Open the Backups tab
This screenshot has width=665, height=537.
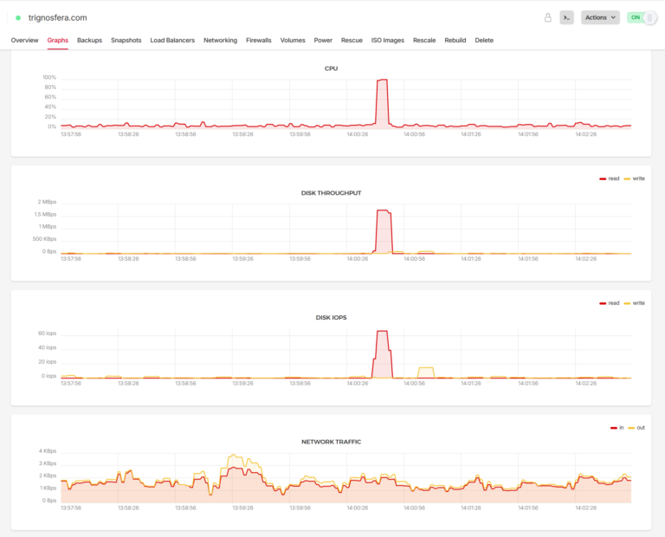[89, 40]
